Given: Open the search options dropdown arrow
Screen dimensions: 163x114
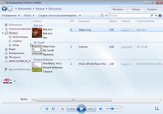Looking at the screenshot, I should coord(156,16).
